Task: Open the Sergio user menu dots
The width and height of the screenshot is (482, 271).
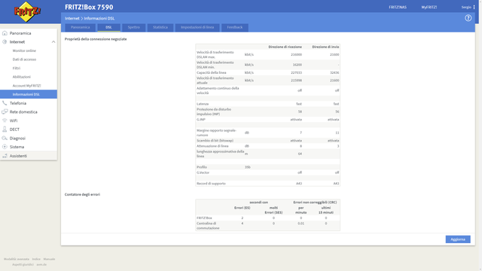Action: [x=474, y=7]
